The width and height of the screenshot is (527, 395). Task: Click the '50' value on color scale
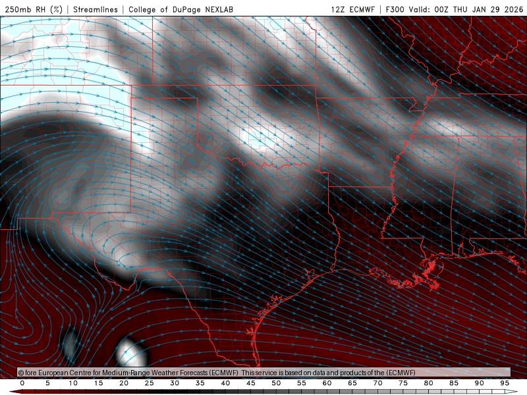tap(276, 383)
